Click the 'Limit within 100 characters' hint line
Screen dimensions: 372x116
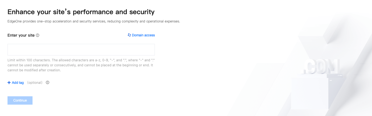[x=81, y=60]
